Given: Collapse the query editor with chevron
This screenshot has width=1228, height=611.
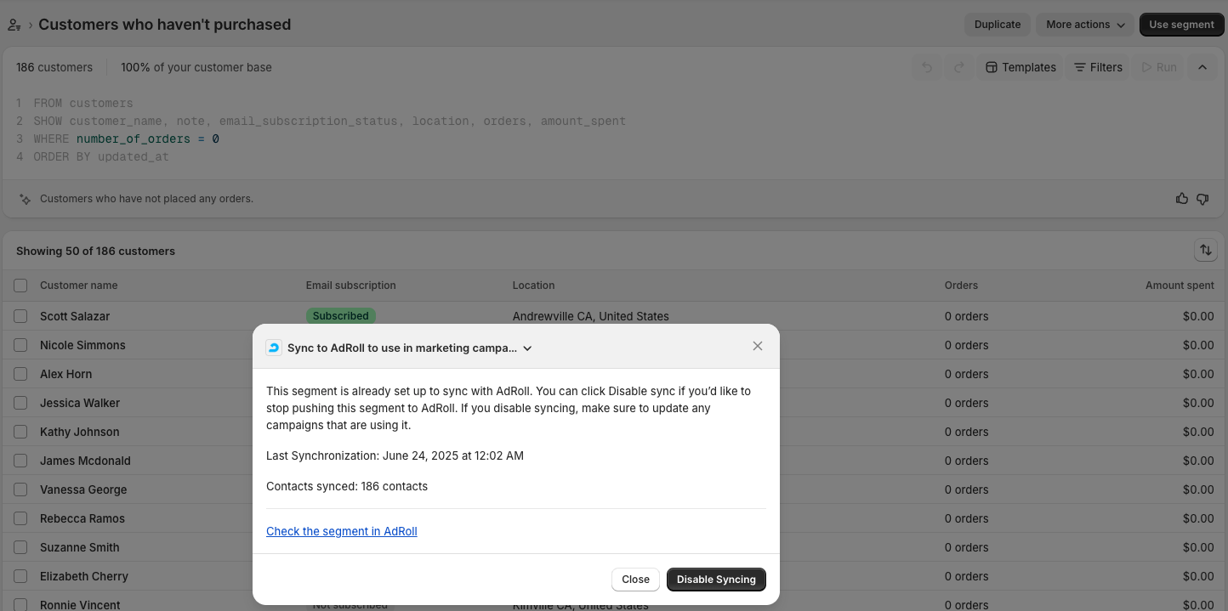Looking at the screenshot, I should click(x=1202, y=67).
